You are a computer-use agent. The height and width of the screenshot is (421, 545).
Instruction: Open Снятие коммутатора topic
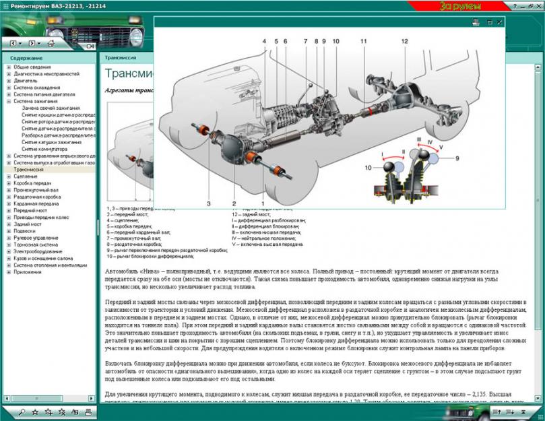44,149
